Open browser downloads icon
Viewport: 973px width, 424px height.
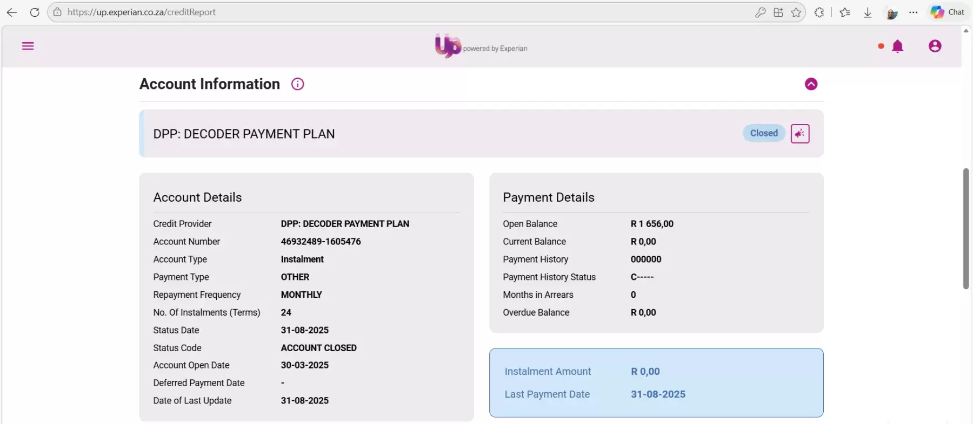[868, 12]
